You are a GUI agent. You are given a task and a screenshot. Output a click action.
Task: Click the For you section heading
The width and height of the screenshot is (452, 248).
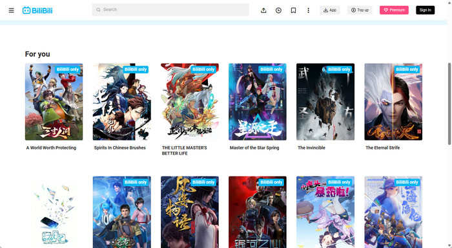(37, 54)
